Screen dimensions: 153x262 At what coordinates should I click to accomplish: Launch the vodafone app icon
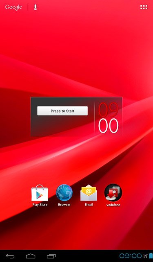pos(113,193)
